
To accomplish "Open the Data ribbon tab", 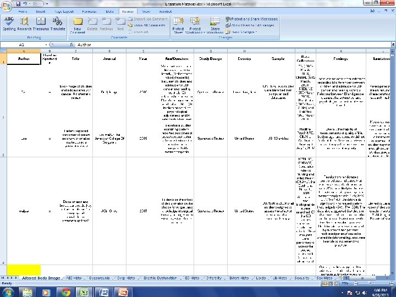I will tap(109, 12).
